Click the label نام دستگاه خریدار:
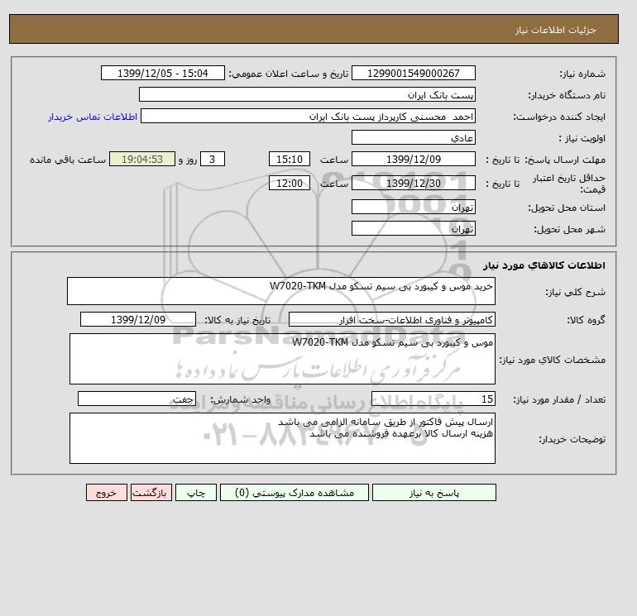 (567, 95)
